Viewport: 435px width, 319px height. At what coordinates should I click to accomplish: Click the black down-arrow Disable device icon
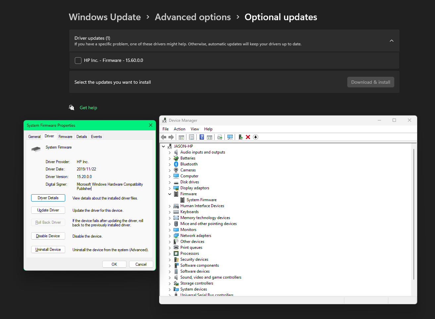coord(256,137)
